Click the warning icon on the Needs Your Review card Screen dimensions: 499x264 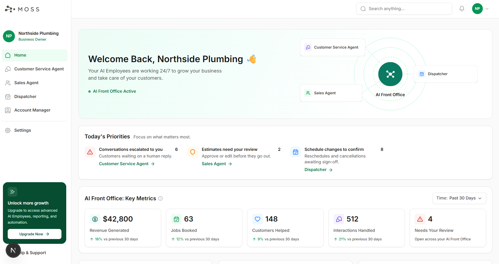click(420, 219)
